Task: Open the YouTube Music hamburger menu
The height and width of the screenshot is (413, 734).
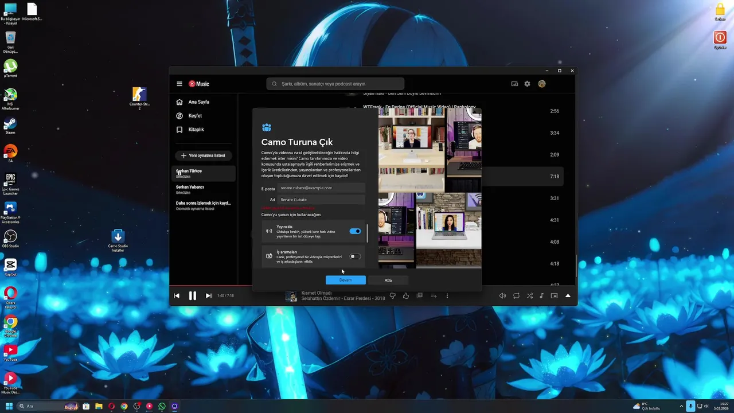Action: [x=179, y=84]
